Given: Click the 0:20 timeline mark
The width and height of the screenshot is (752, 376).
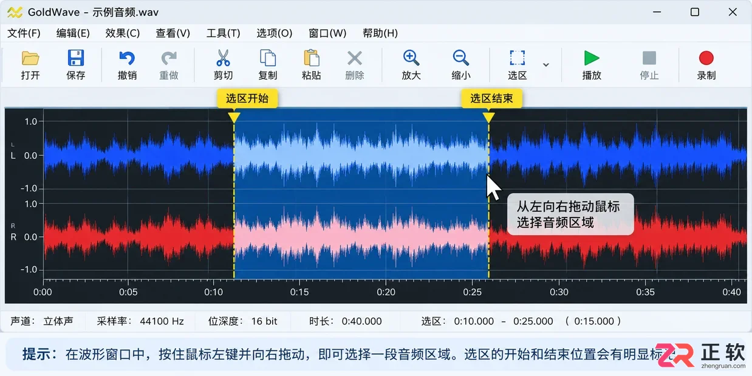Looking at the screenshot, I should (x=386, y=292).
